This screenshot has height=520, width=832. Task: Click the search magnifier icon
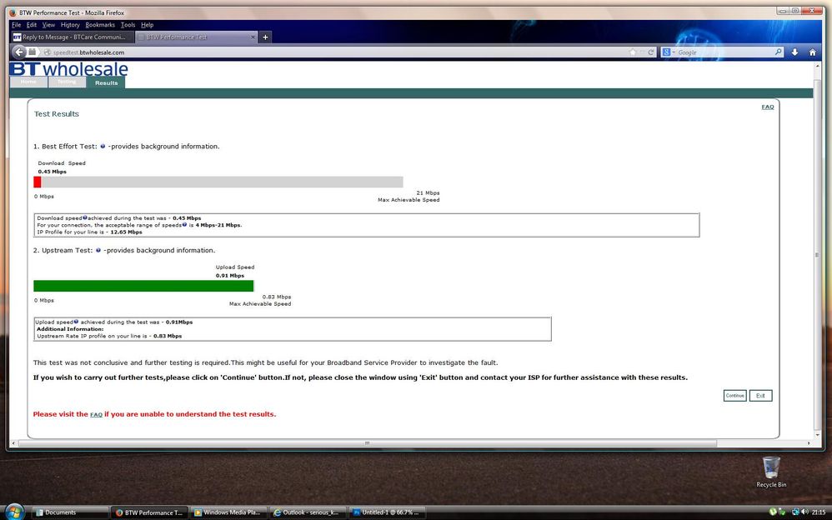[x=778, y=52]
